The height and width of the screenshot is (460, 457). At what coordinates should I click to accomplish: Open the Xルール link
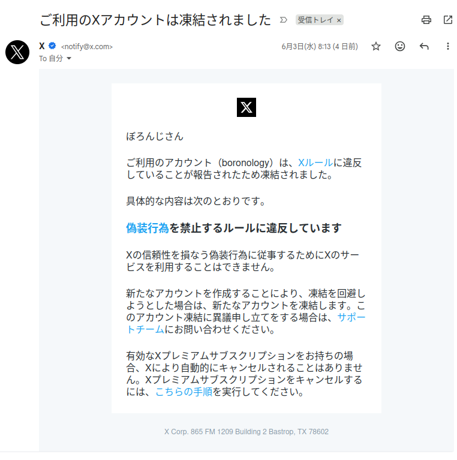coord(315,163)
